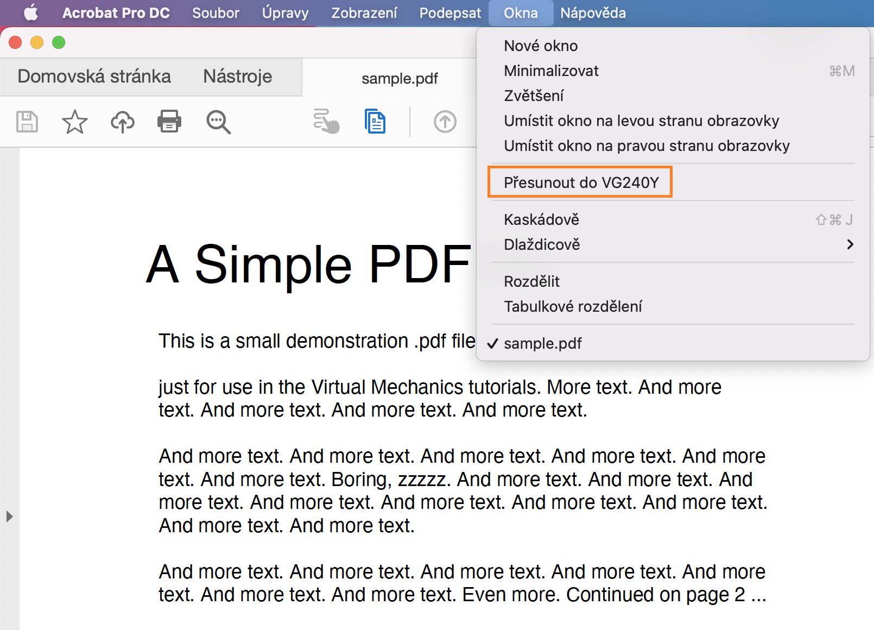874x630 pixels.
Task: Open the Podepsat menu
Action: [x=450, y=12]
